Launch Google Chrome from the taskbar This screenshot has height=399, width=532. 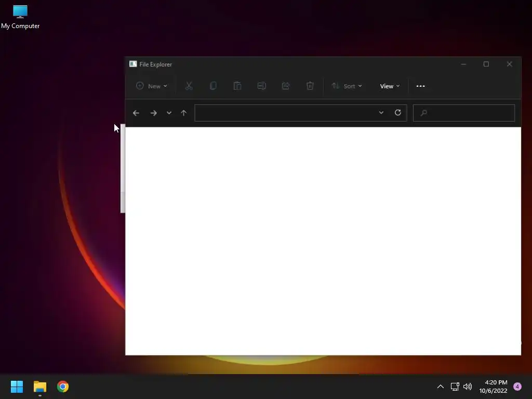(63, 387)
